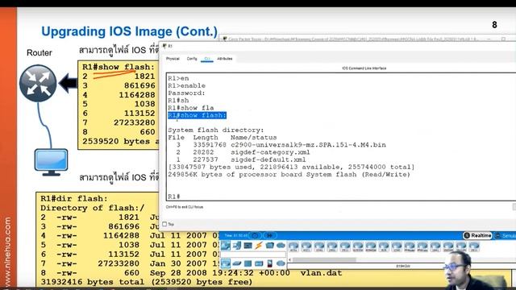516x290 pixels.
Task: Click the highlighted 'R1#show flash:' command line
Action: point(197,115)
